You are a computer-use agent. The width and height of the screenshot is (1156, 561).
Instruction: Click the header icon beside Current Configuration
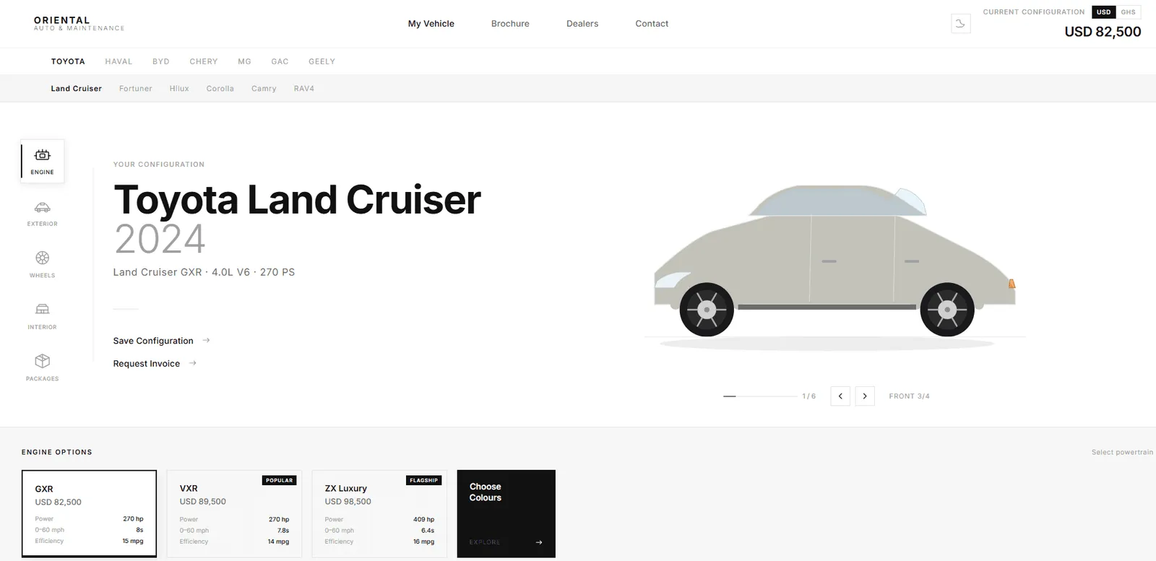[x=960, y=24]
